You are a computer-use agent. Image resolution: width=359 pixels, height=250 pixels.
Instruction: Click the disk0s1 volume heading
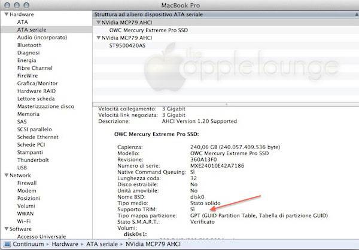coord(135,234)
